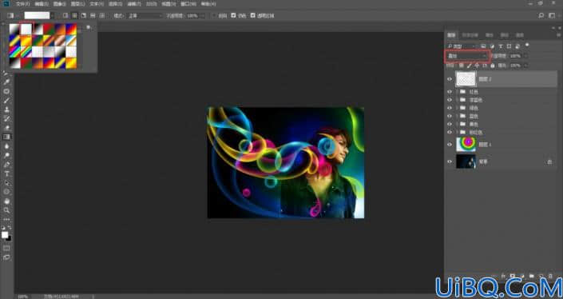Image resolution: width=563 pixels, height=299 pixels.
Task: Open the gradient mode dropdown in options bar
Action: point(145,16)
